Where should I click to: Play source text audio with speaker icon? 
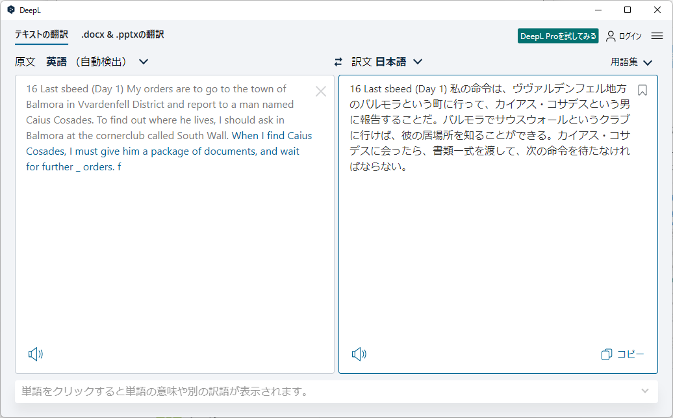(x=36, y=354)
